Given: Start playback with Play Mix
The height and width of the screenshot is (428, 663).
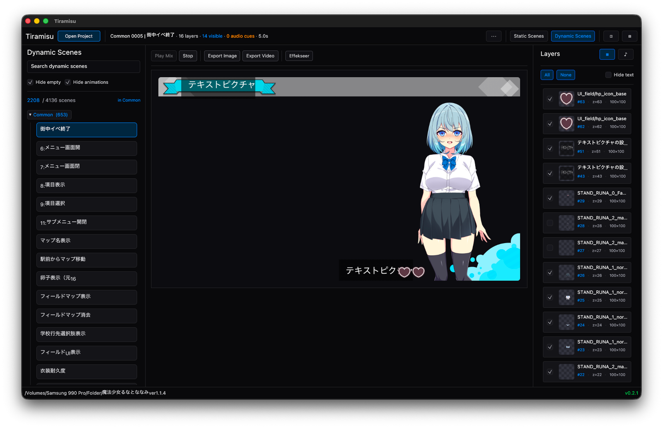Looking at the screenshot, I should coord(163,56).
